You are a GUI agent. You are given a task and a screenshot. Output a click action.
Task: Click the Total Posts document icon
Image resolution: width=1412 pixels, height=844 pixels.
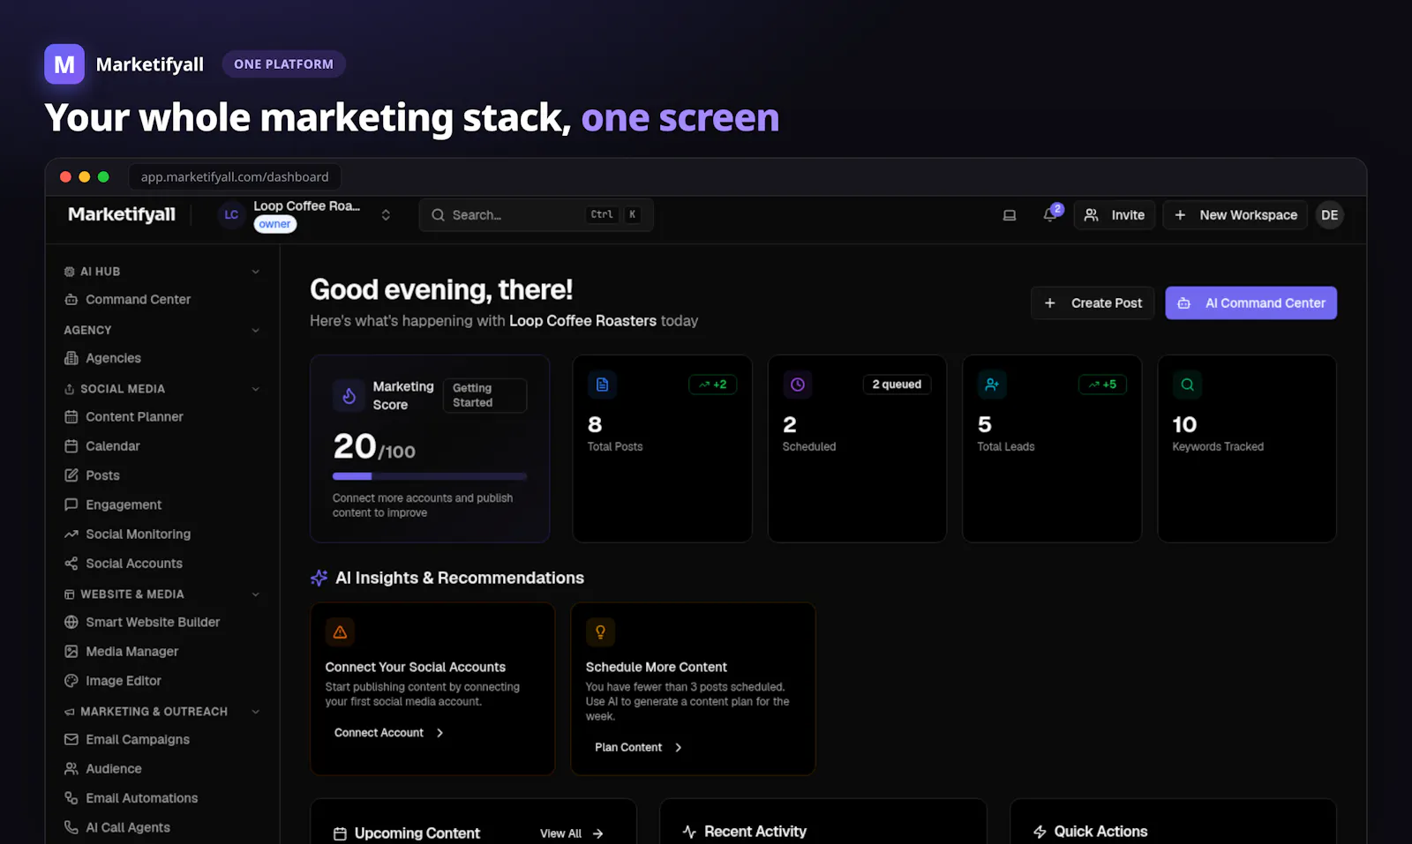pos(602,385)
